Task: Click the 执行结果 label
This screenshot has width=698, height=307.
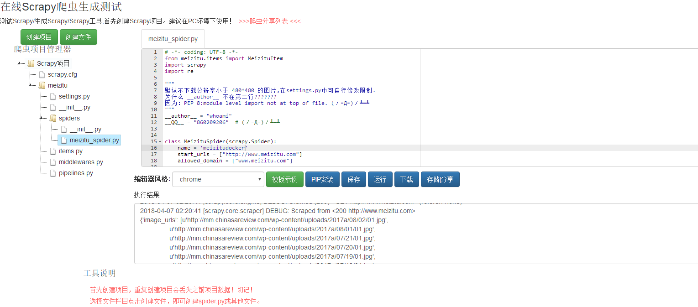Action: click(x=147, y=195)
